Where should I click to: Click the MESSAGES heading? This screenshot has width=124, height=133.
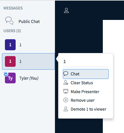(13, 8)
